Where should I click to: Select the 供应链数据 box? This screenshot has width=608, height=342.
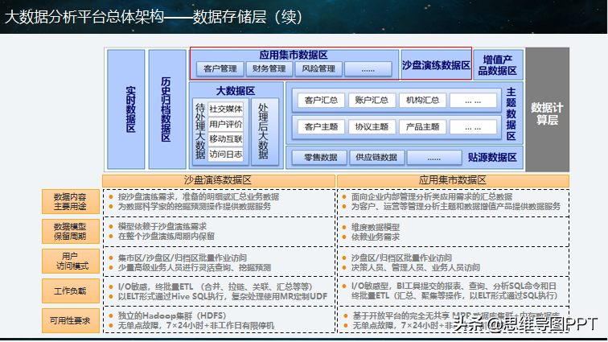pyautogui.click(x=376, y=157)
